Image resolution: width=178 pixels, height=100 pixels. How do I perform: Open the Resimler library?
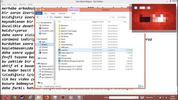(45, 50)
